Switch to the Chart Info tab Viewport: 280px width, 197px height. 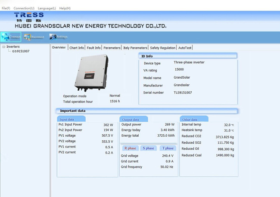click(77, 48)
